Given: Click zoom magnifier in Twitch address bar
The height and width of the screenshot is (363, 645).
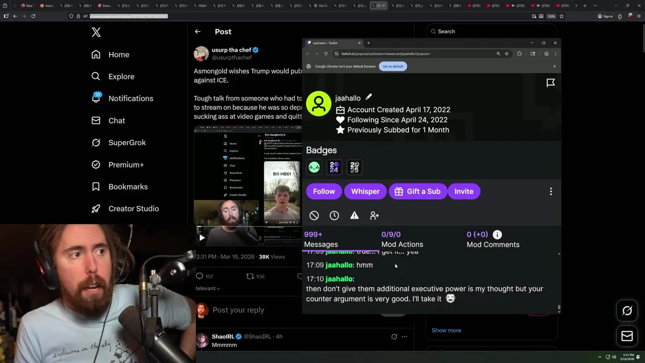Looking at the screenshot, I should tap(498, 53).
